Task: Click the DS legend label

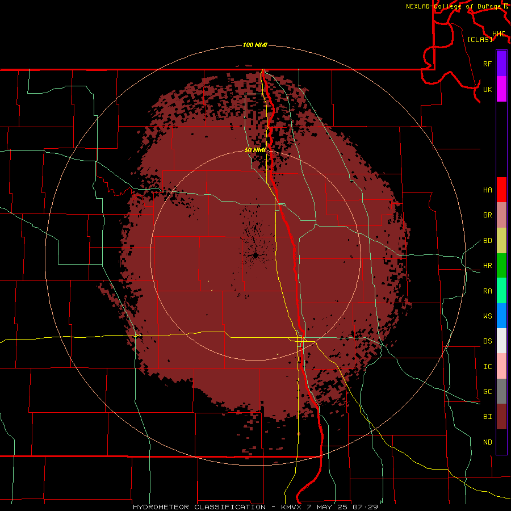Action: [x=488, y=341]
